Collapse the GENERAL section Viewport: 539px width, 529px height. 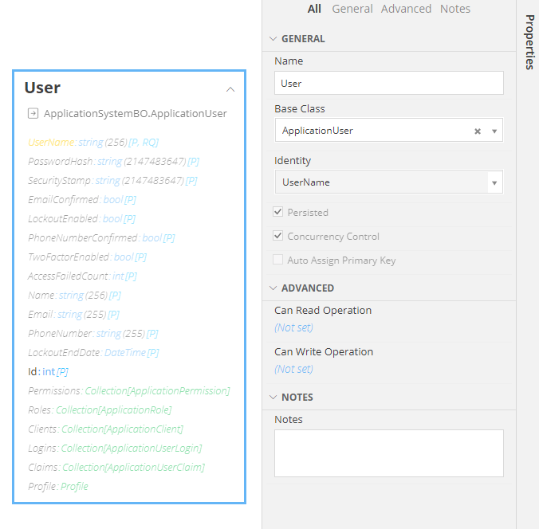(x=273, y=38)
